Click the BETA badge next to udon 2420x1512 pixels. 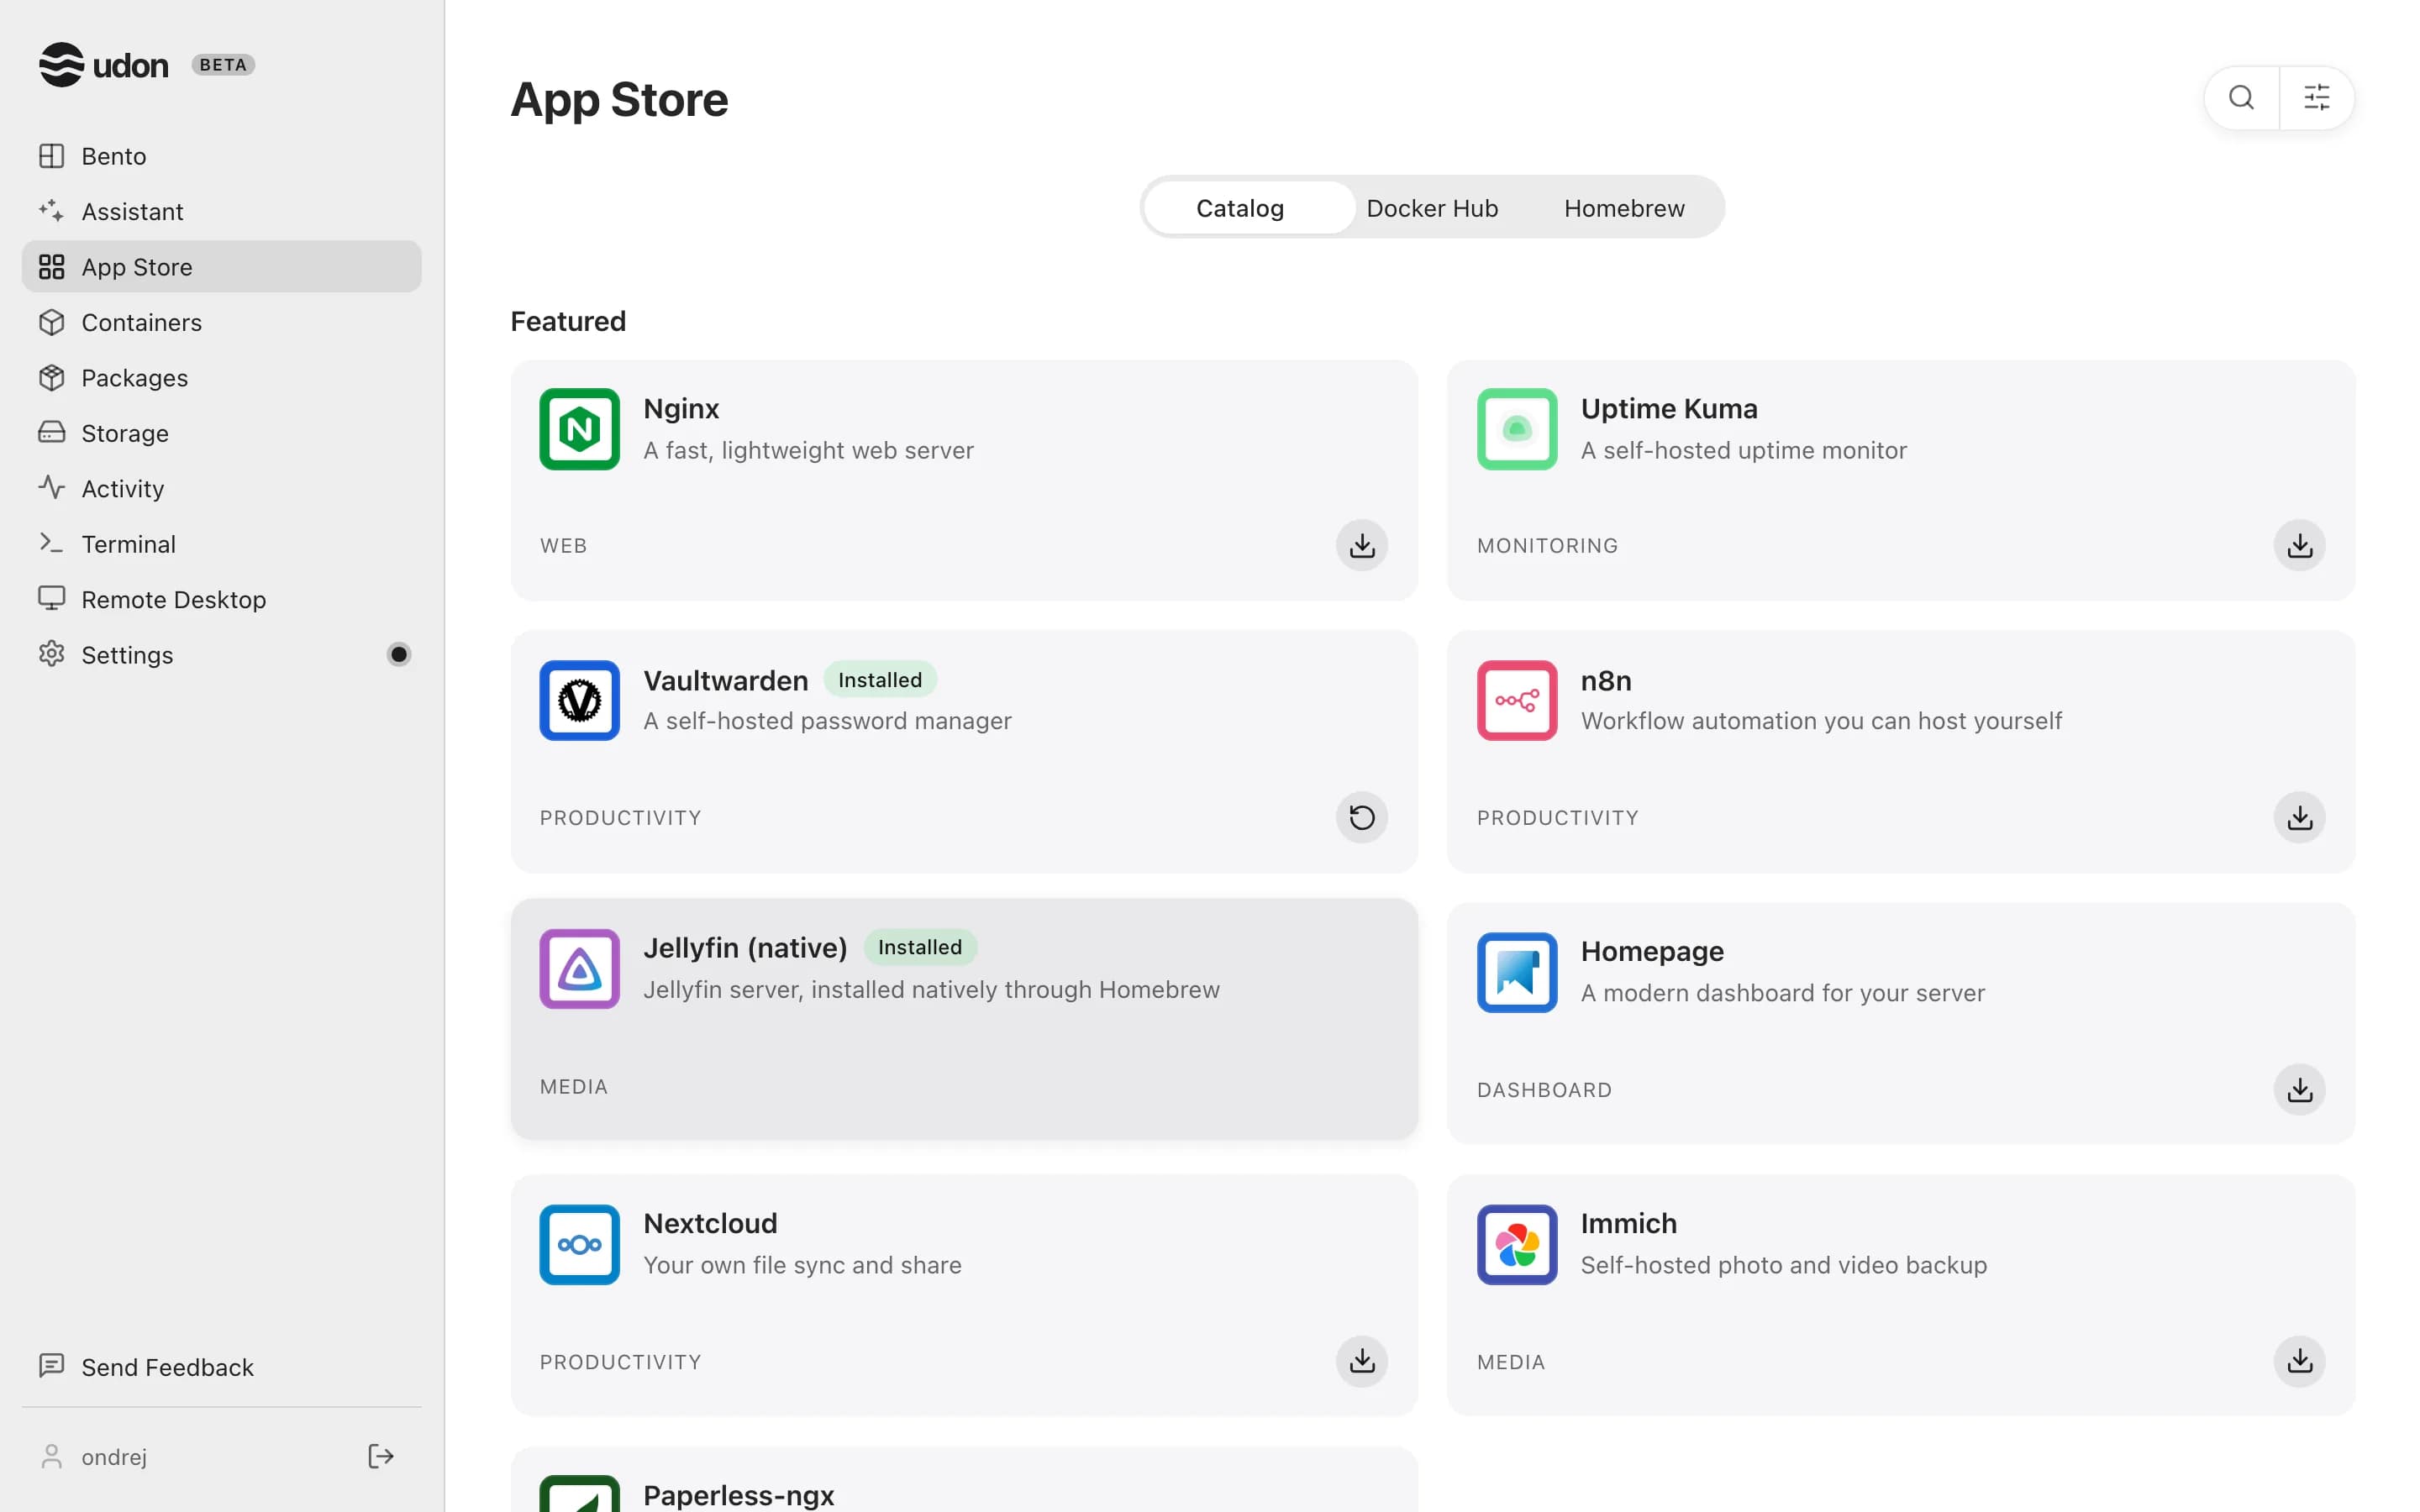223,65
